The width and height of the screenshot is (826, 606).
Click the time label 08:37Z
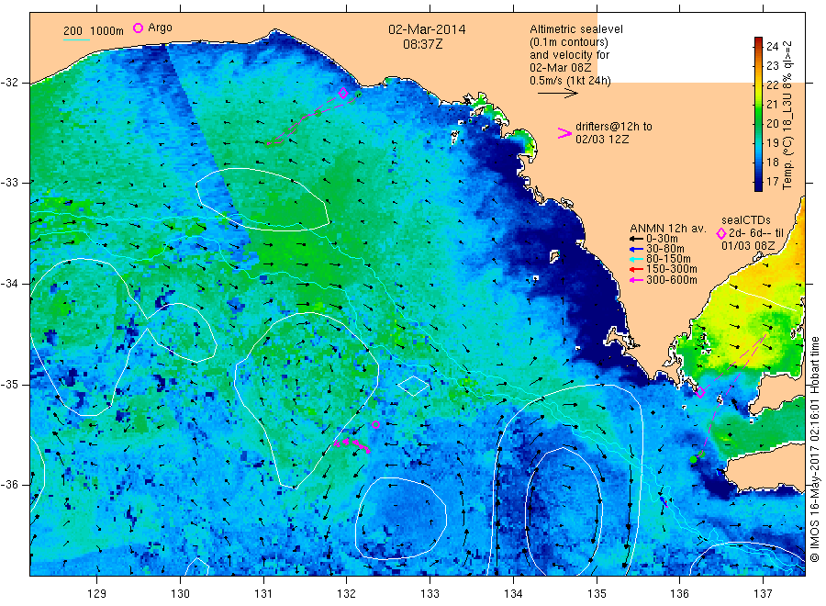(423, 44)
